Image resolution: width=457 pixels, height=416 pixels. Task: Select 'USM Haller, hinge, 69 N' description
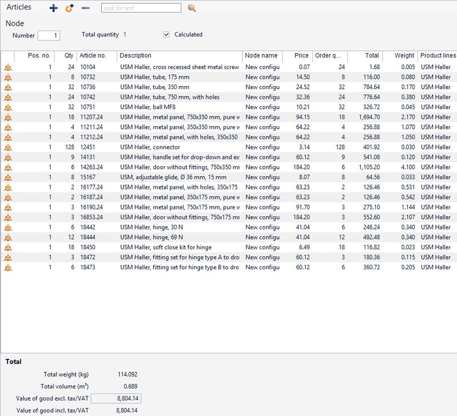tap(151, 237)
